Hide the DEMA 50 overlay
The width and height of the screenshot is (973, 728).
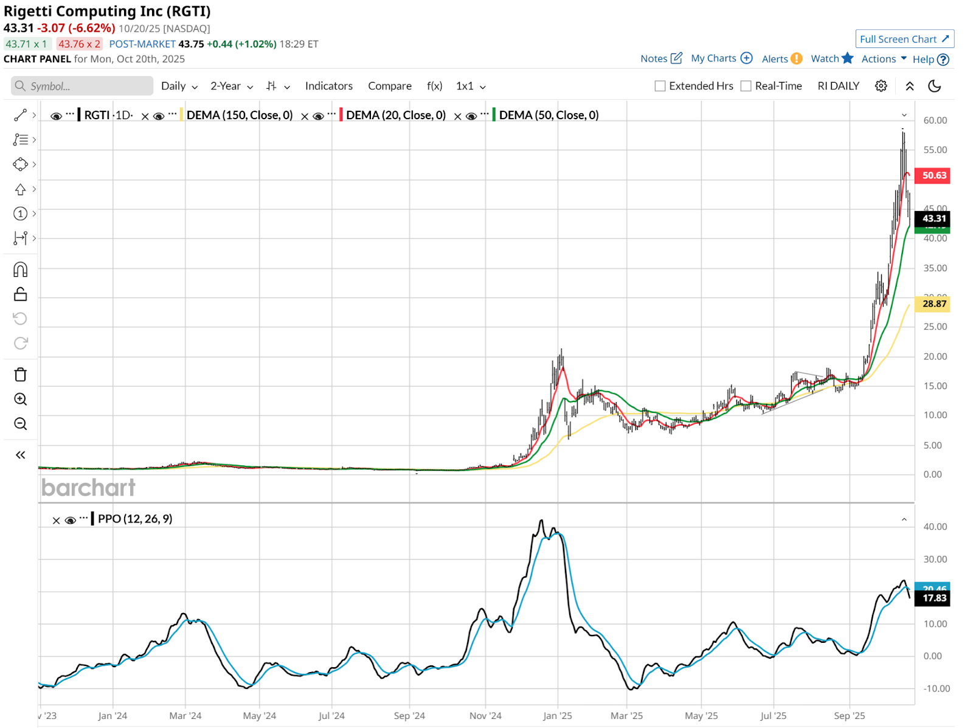471,116
